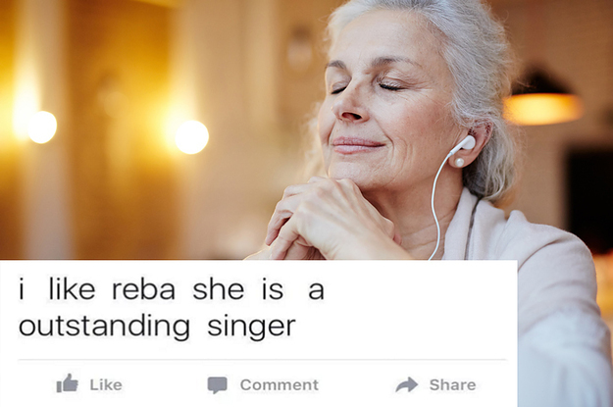Tap the 'Like' text label
Viewport: 613px width, 407px height.
[106, 385]
